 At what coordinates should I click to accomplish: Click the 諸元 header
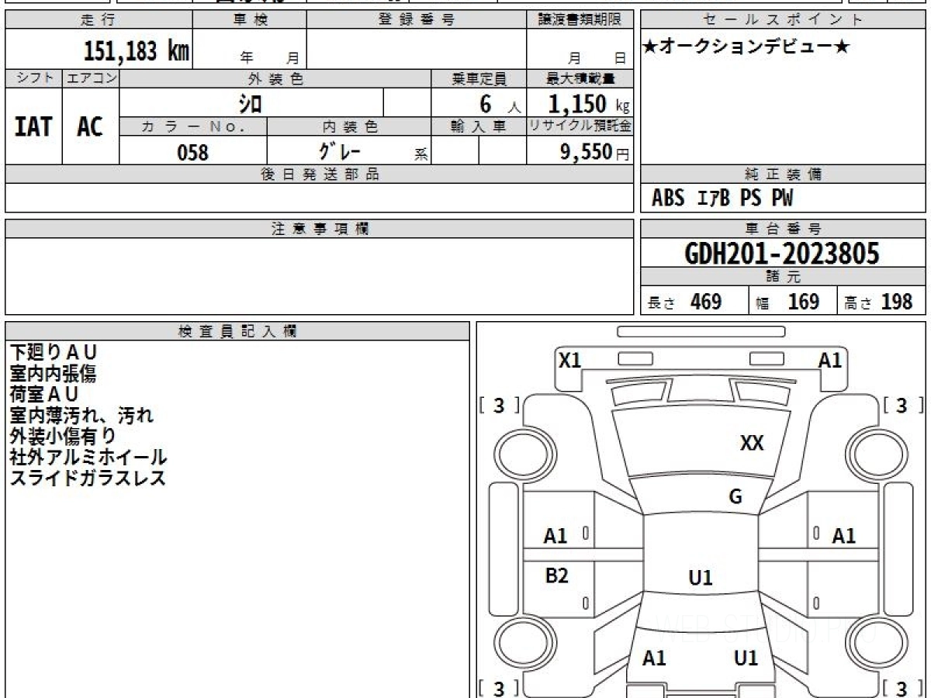coord(783,277)
